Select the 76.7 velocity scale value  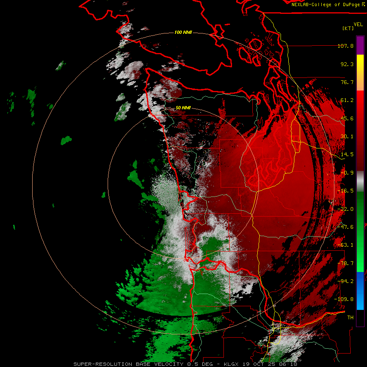(x=347, y=82)
